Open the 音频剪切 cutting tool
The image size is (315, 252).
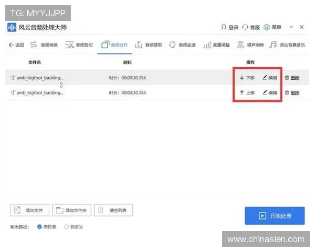79,45
